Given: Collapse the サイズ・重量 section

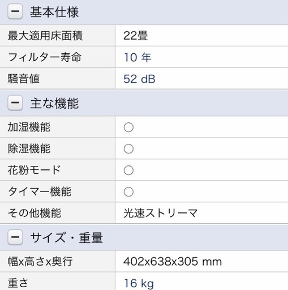Looking at the screenshot, I should pyautogui.click(x=15, y=237).
